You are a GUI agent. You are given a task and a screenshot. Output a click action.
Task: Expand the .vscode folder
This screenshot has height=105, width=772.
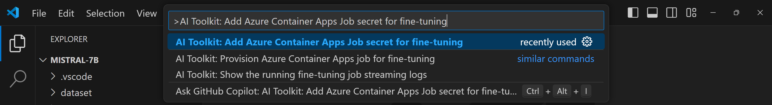76,77
